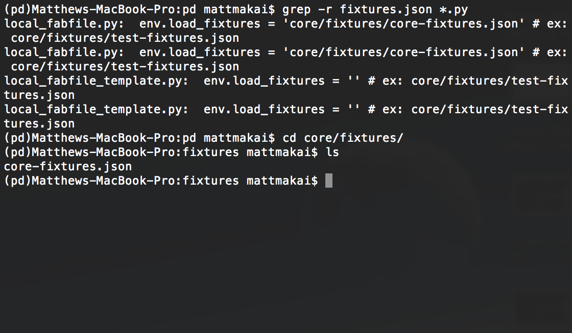Click the 'cd core/fixtures/' command text
Screen dimensions: 572x333
click(343, 138)
